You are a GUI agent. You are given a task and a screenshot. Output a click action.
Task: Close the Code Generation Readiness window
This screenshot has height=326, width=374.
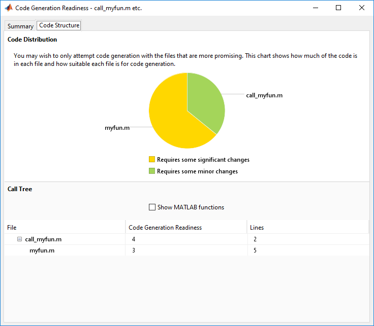362,8
